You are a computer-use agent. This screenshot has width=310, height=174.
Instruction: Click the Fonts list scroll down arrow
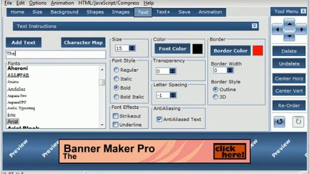tap(102, 125)
